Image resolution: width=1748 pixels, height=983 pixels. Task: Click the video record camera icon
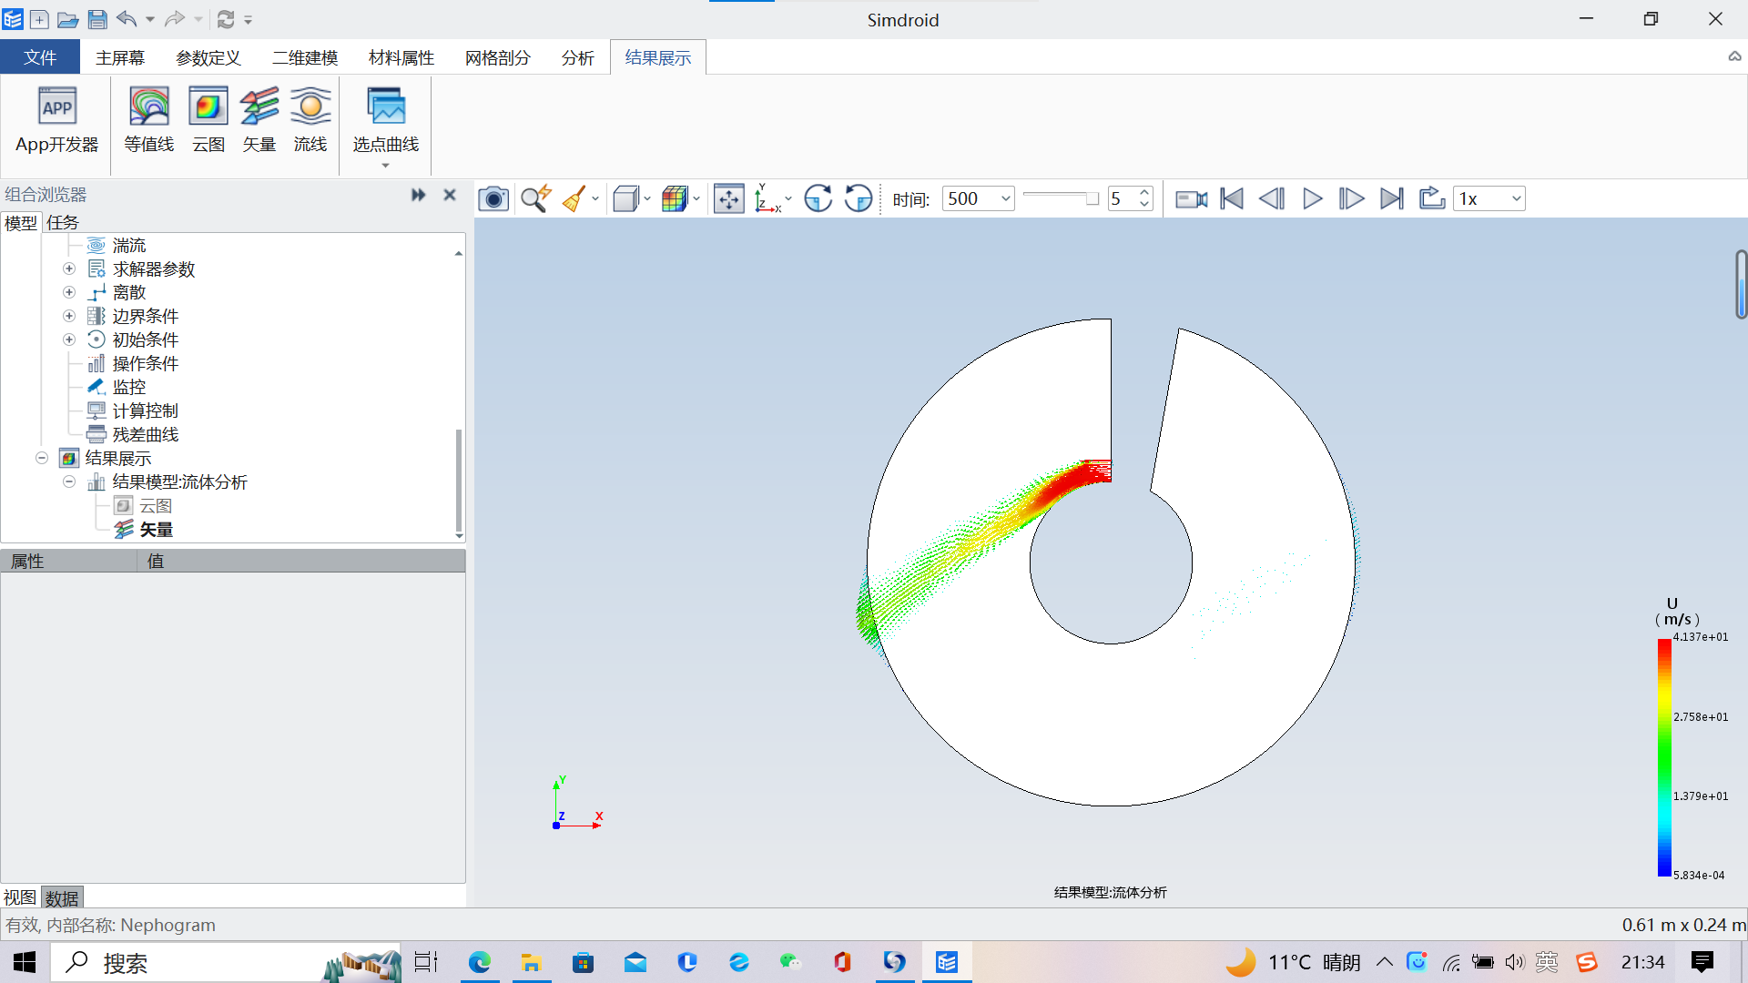click(1191, 198)
